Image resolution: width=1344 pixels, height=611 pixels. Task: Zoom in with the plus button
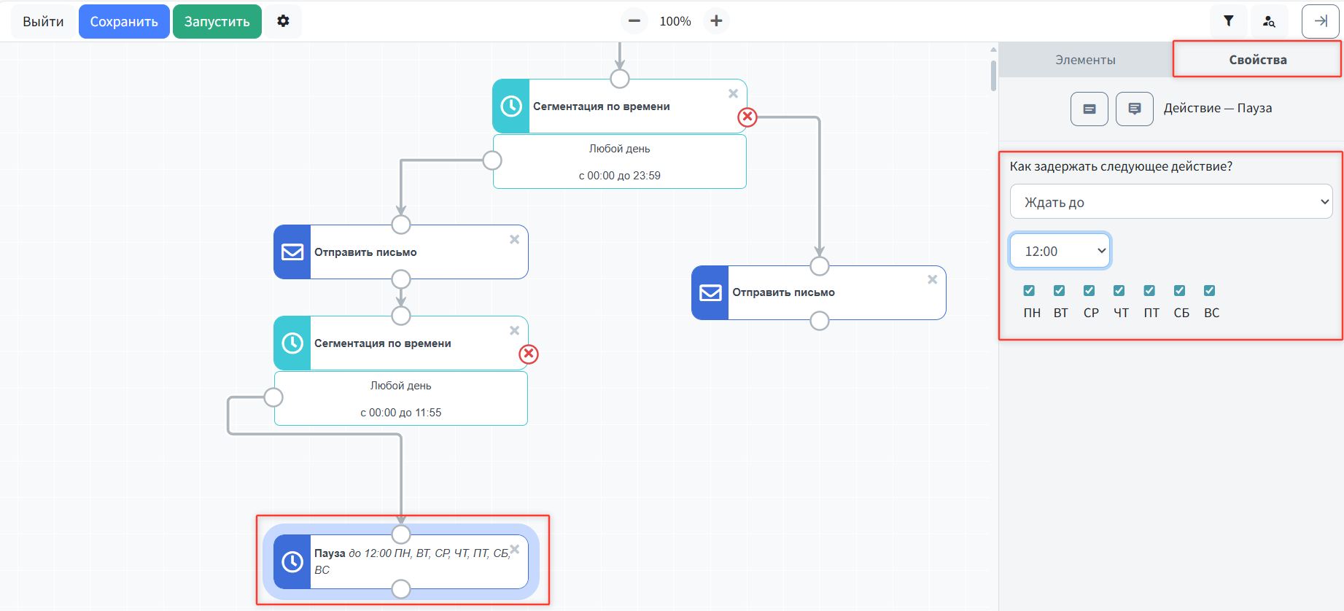pyautogui.click(x=716, y=21)
